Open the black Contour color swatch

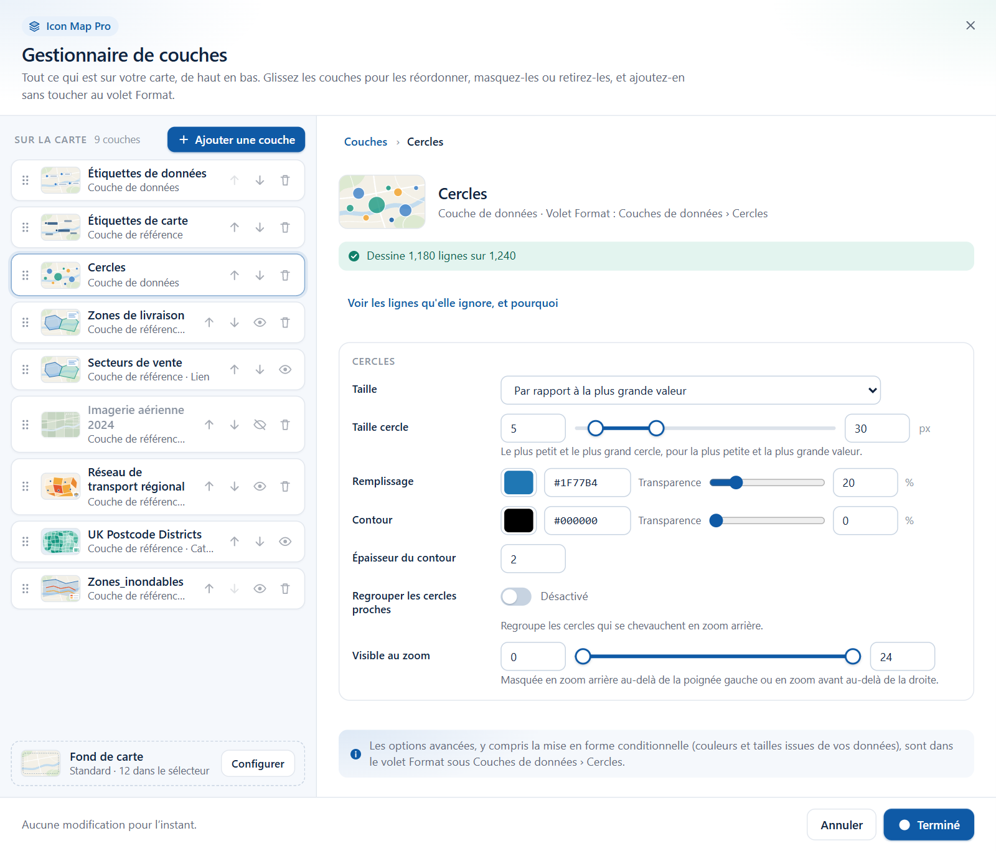tap(519, 520)
